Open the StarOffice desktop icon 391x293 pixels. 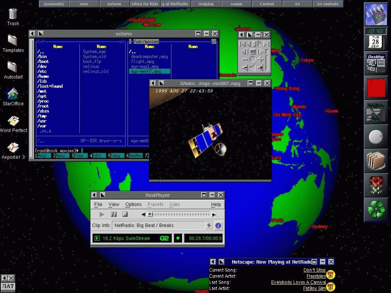(13, 95)
